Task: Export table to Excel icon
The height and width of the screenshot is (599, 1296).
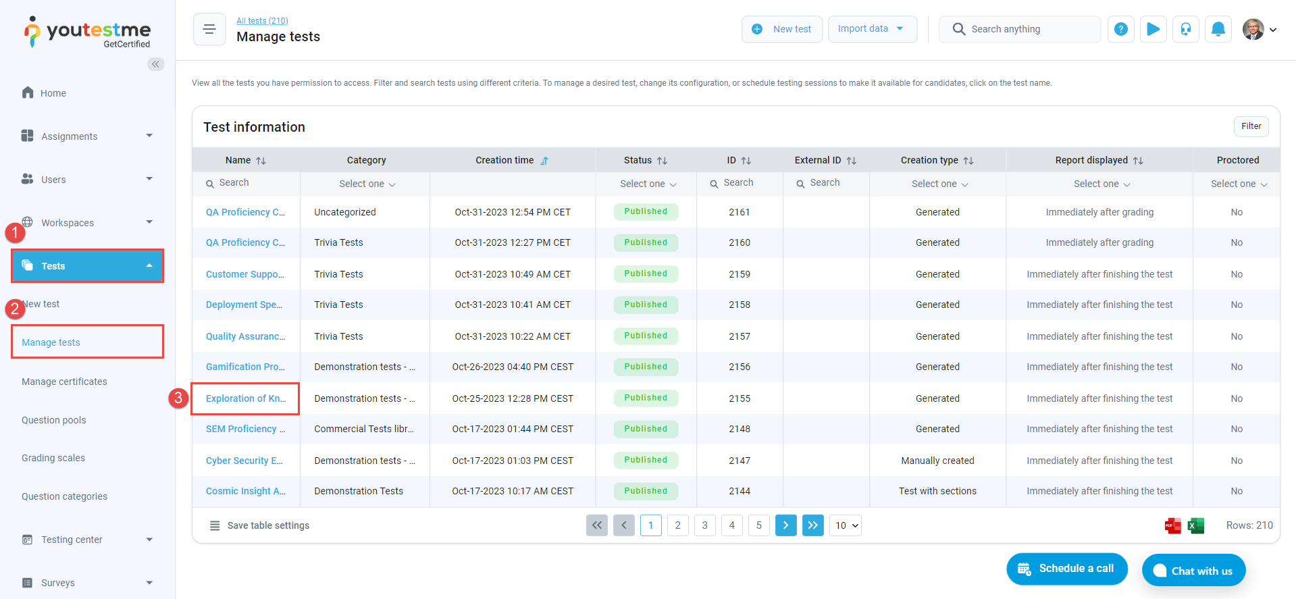Action: click(1196, 525)
